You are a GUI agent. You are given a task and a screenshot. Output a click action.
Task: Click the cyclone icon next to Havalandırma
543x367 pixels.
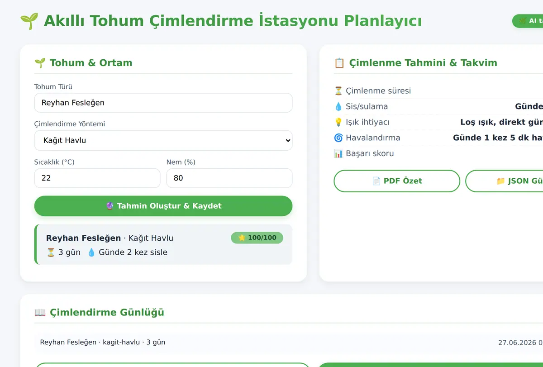(x=338, y=138)
